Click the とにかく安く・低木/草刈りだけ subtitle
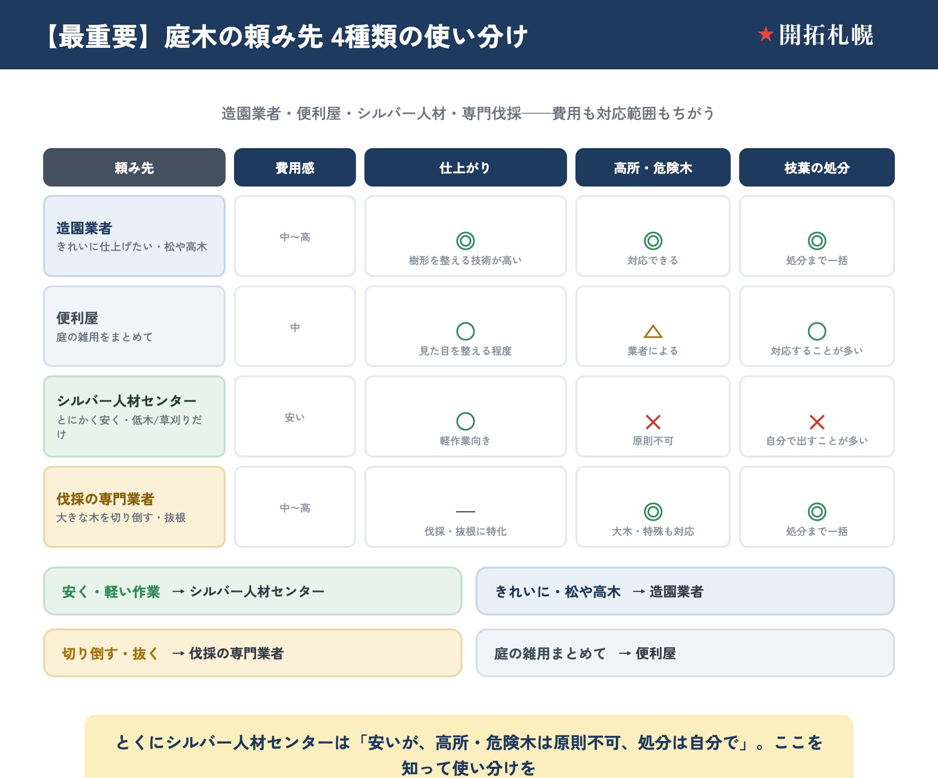 [129, 426]
